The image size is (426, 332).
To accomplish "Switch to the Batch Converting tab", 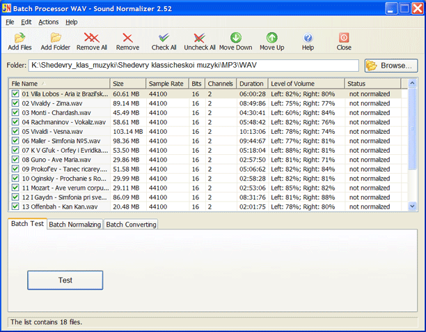I will point(131,225).
